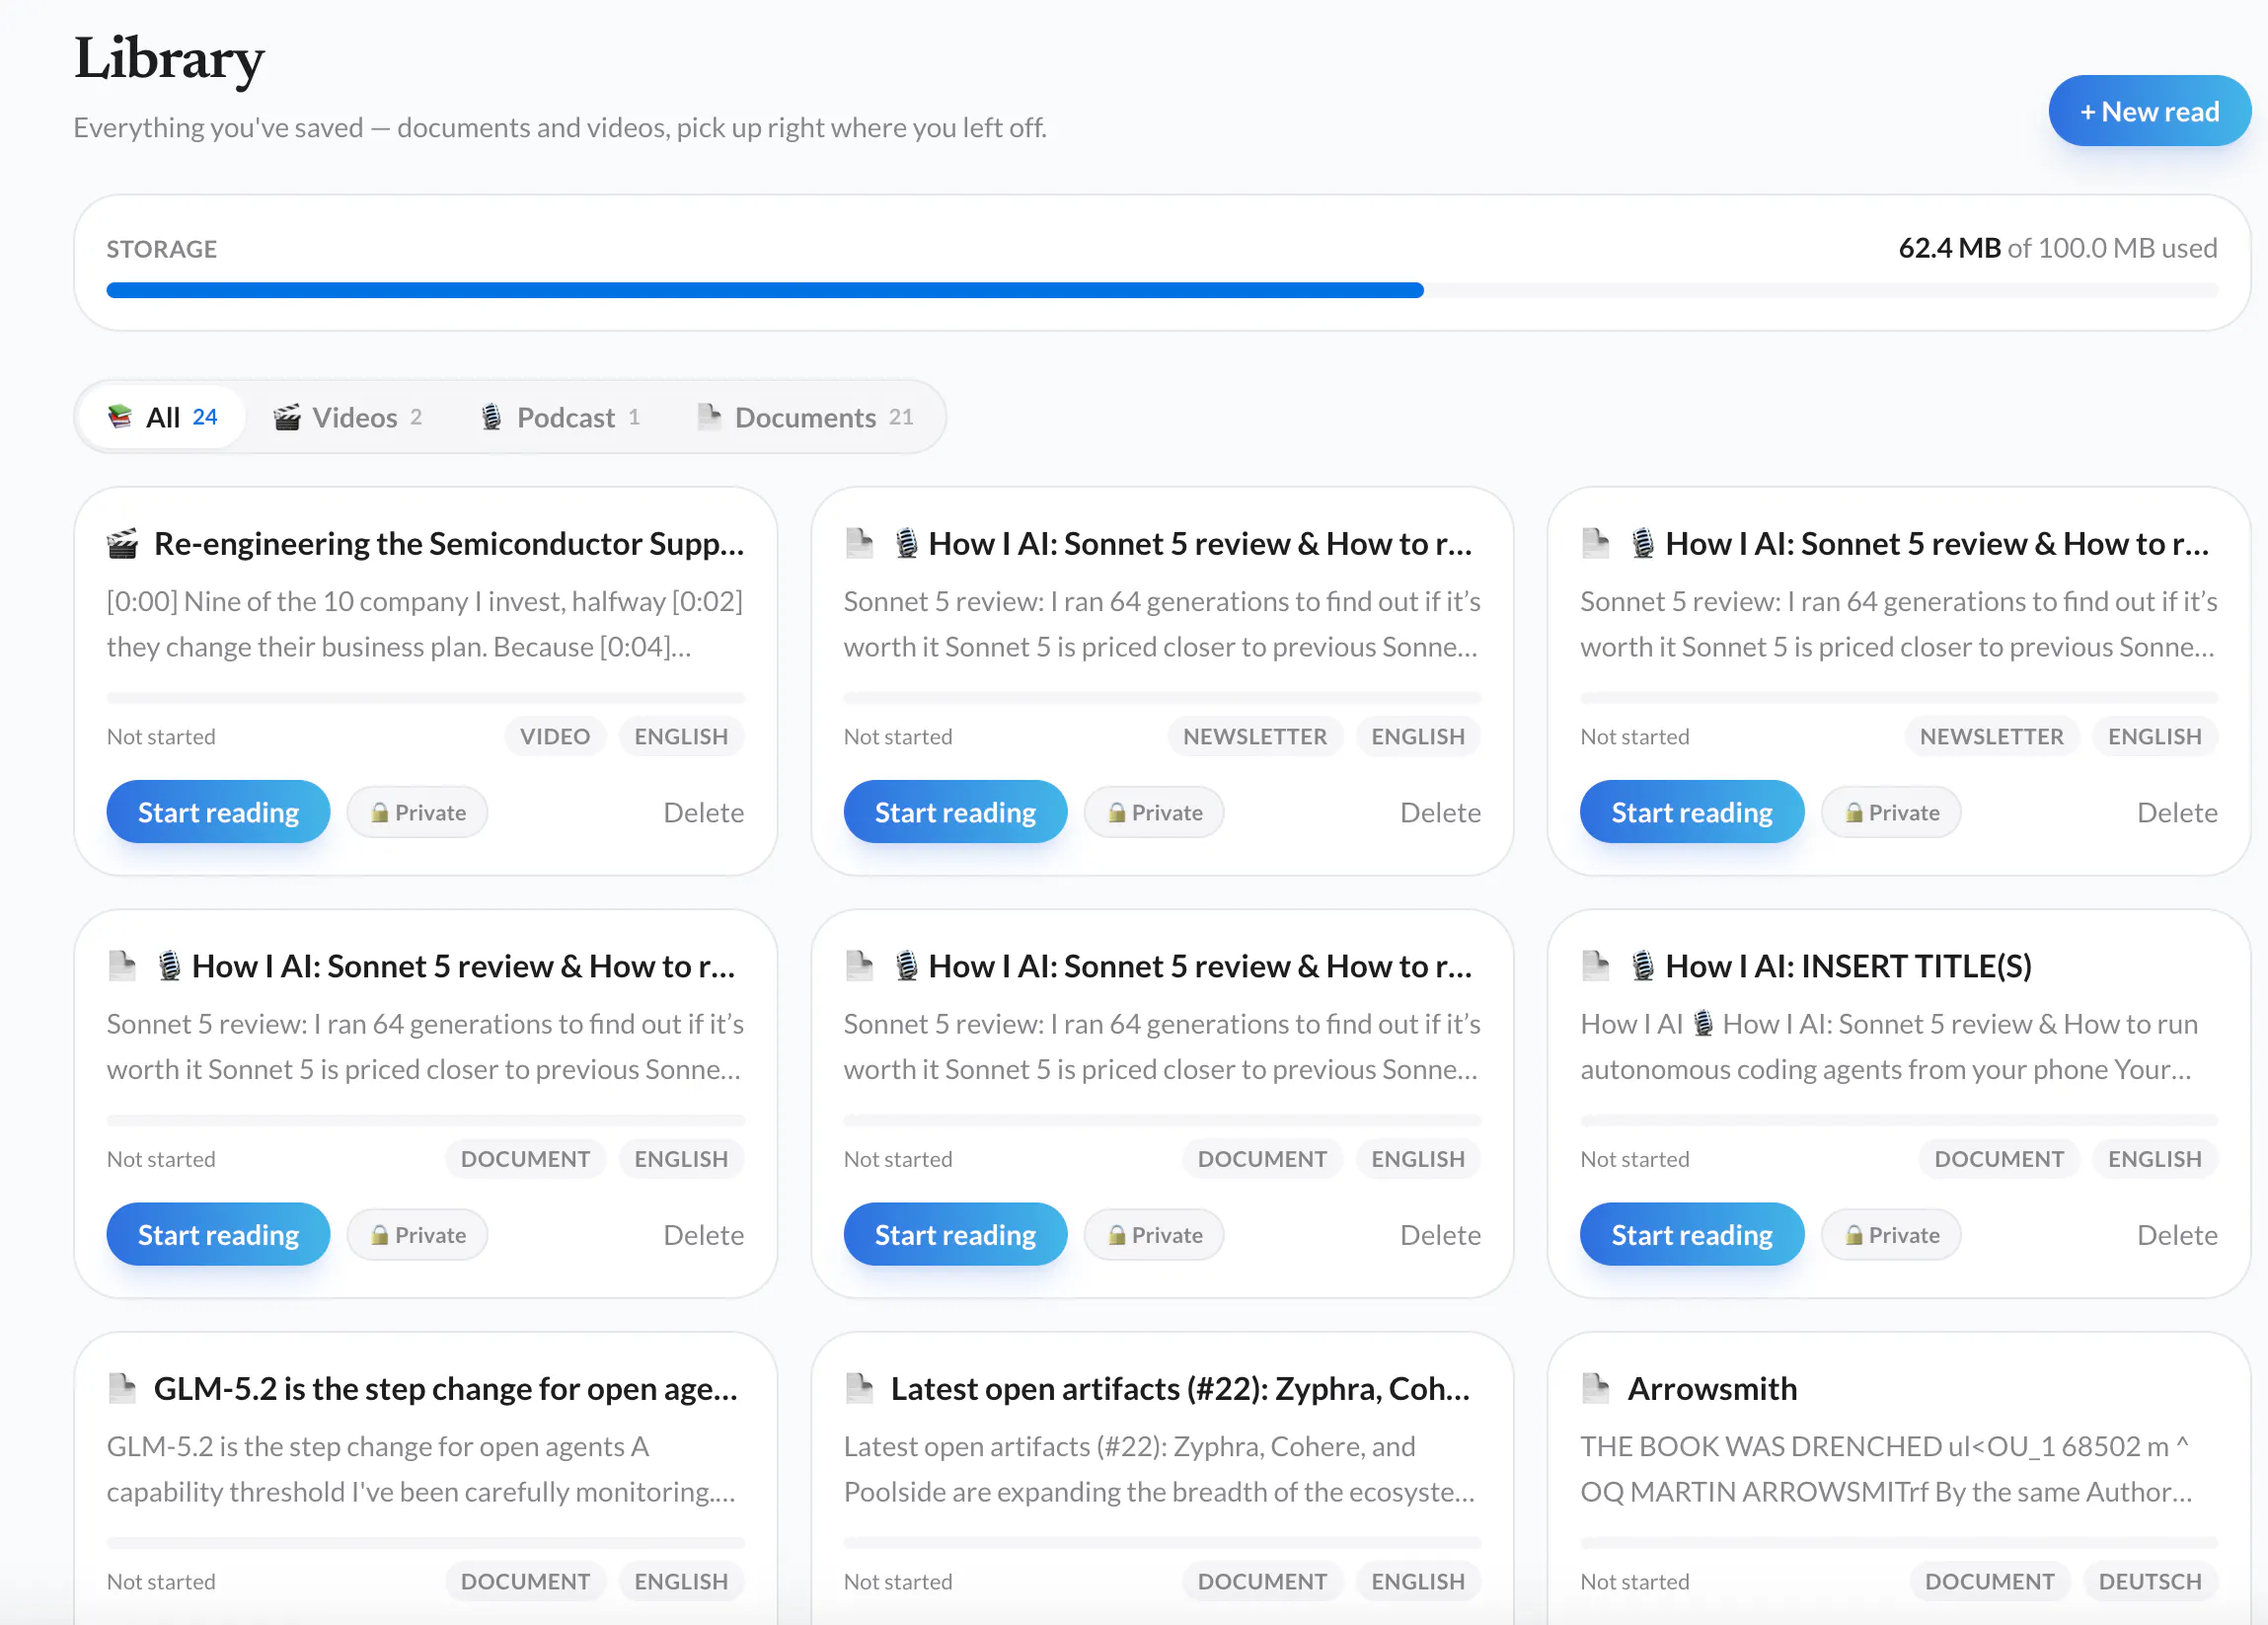Viewport: 2268px width, 1625px height.
Task: Click the page icon on INSERT TITLE(S) card
Action: 1596,966
